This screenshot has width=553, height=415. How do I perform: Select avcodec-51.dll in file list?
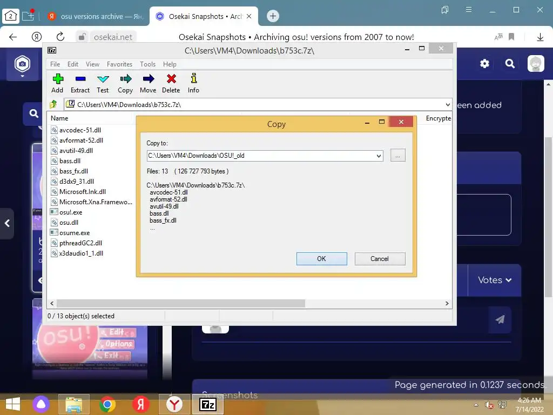point(80,130)
